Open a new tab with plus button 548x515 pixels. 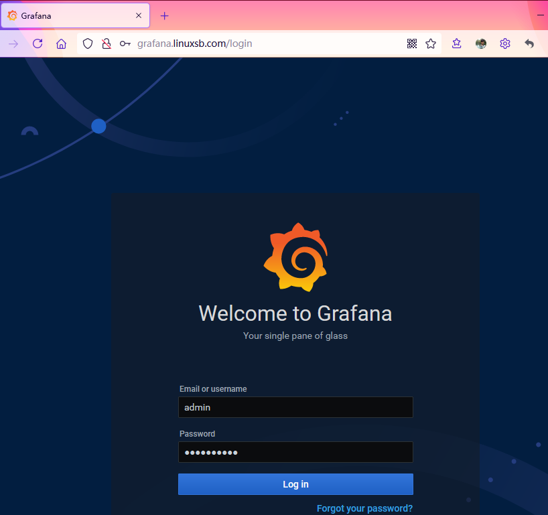(165, 15)
